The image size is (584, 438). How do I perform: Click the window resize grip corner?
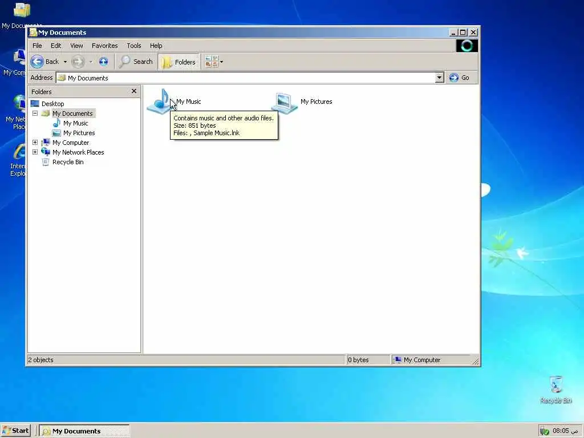coord(476,361)
